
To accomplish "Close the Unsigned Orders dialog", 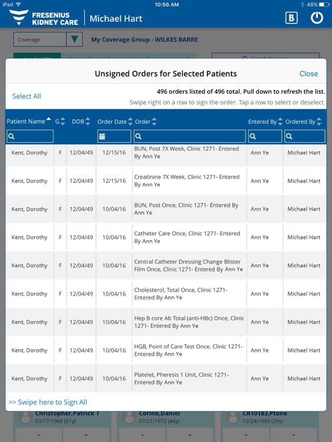I will coord(308,74).
